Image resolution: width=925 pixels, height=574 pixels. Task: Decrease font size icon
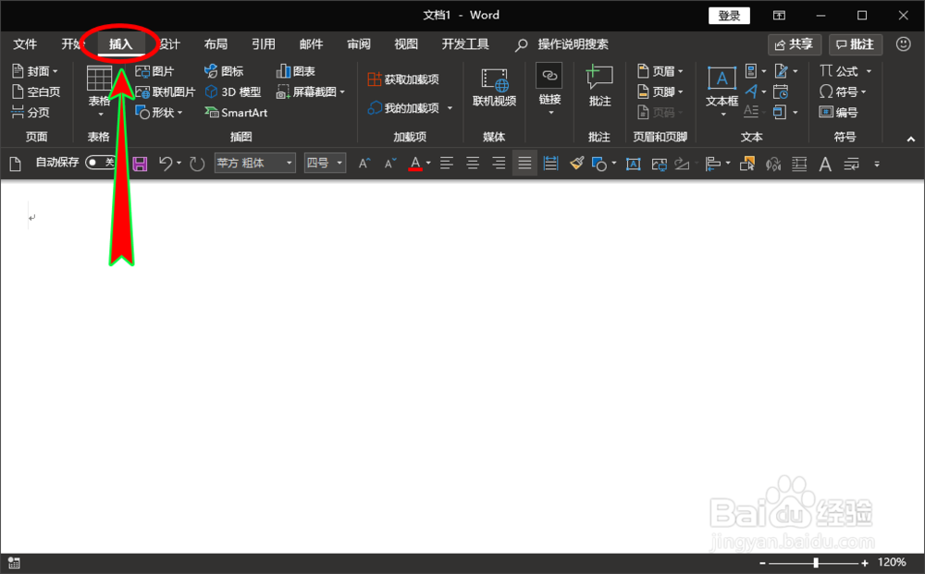point(390,164)
